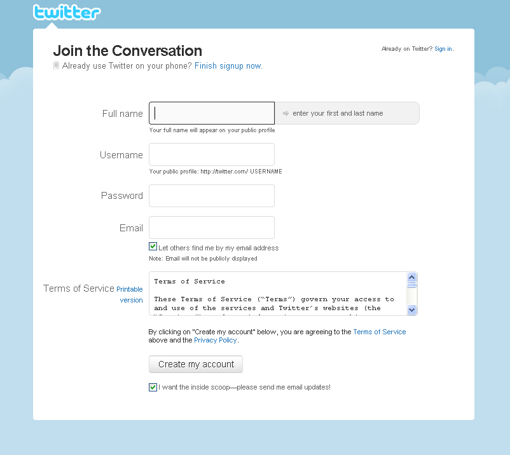Open the Privacy Policy link
Image resolution: width=510 pixels, height=455 pixels.
pos(215,340)
